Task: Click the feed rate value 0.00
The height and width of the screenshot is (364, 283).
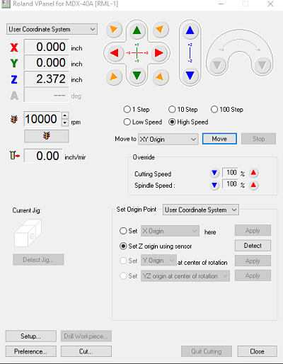Action: [x=43, y=156]
